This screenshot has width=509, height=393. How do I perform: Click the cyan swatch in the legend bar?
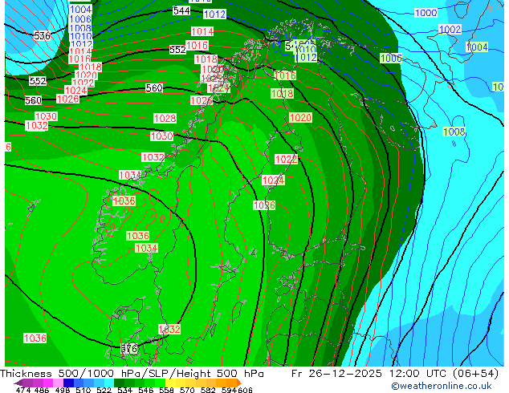(x=109, y=383)
